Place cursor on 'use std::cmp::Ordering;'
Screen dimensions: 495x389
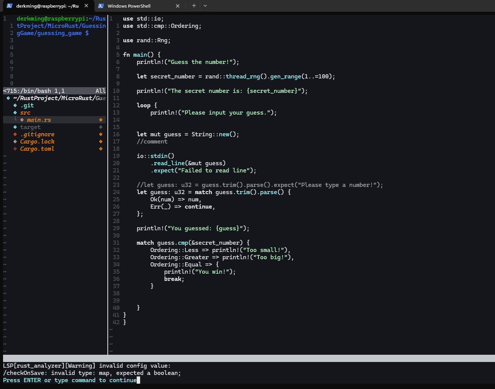tap(162, 26)
